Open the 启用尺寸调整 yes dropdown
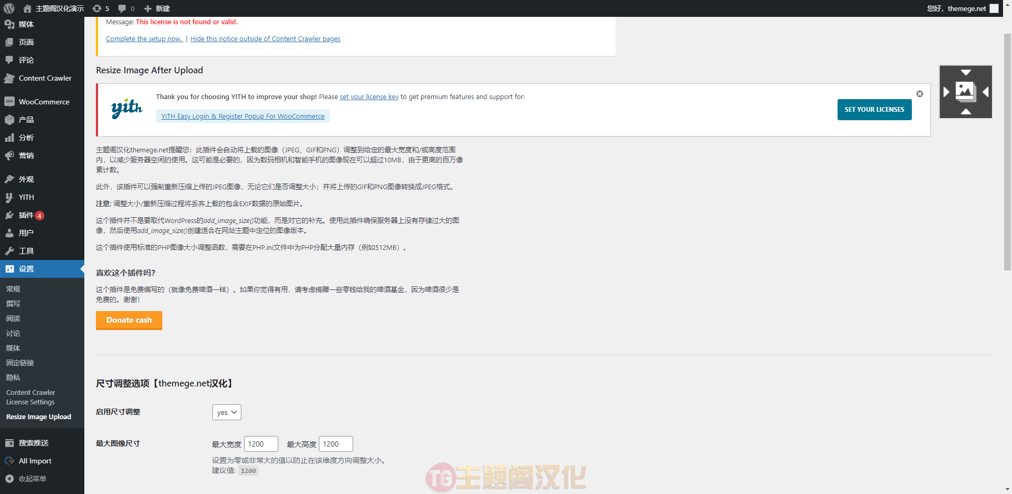1012x494 pixels. point(227,412)
